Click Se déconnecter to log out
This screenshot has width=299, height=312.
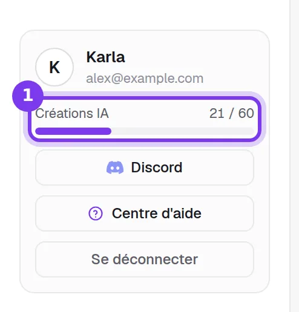pyautogui.click(x=145, y=259)
